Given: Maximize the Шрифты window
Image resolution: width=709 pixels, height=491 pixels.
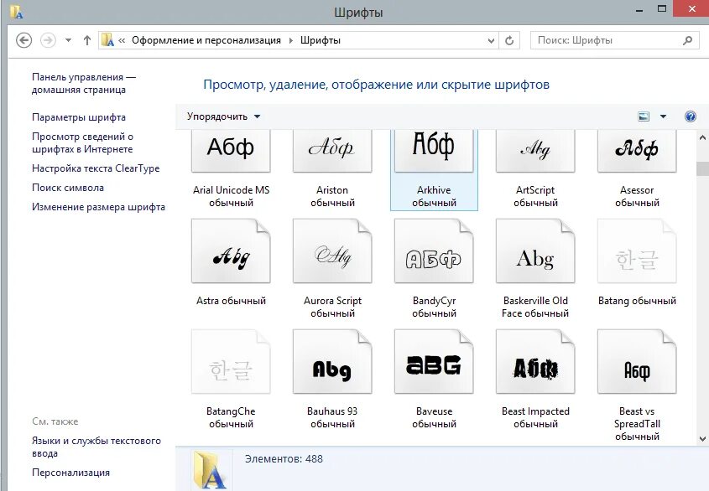Looking at the screenshot, I should pyautogui.click(x=662, y=8).
